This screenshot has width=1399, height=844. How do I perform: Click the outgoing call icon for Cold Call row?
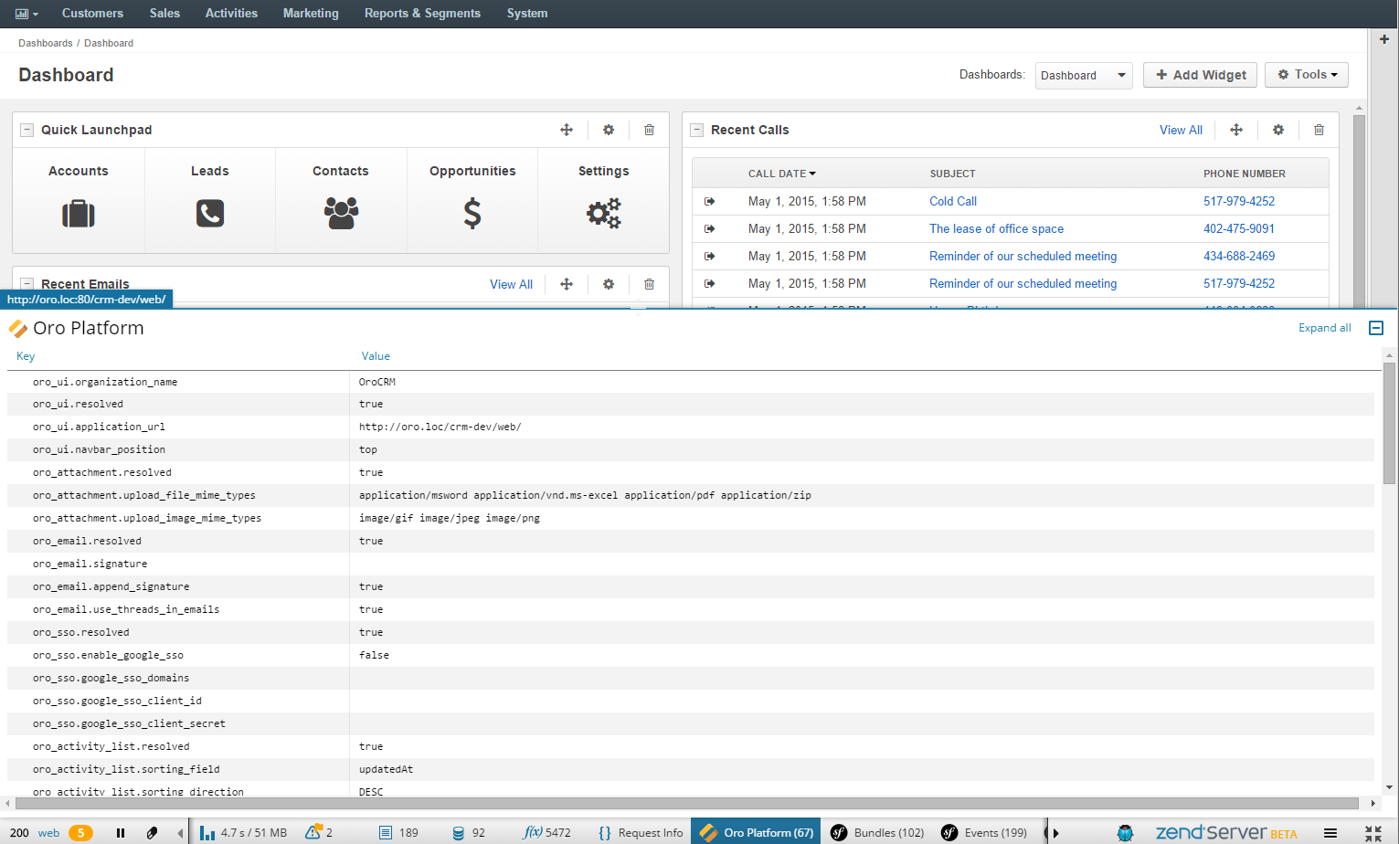pos(710,201)
